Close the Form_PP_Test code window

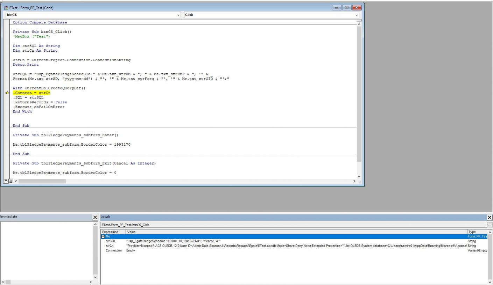point(356,8)
